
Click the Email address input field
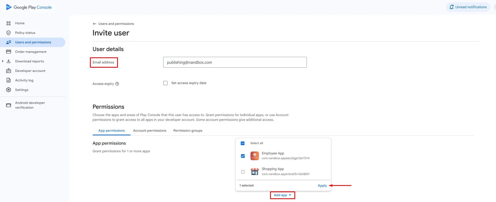(x=235, y=62)
